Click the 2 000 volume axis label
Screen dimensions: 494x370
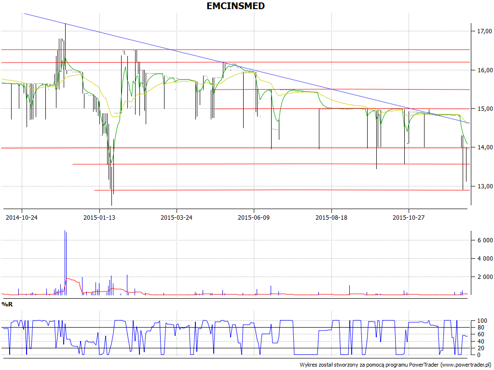(x=485, y=277)
